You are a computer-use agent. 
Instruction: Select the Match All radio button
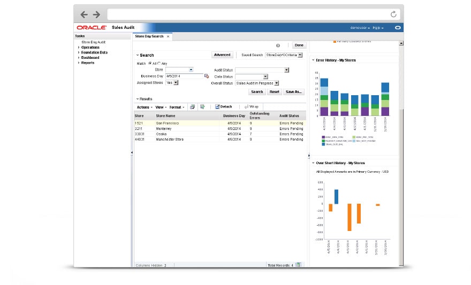150,64
